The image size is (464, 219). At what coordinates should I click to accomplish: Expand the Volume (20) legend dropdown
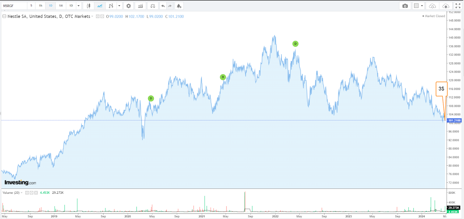click(21, 193)
